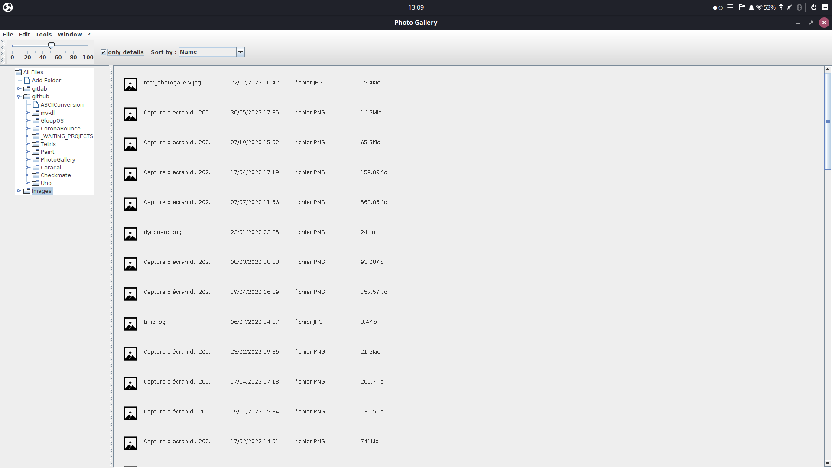Click image icon of 07/10/2020 15:02 capture

coord(130,144)
